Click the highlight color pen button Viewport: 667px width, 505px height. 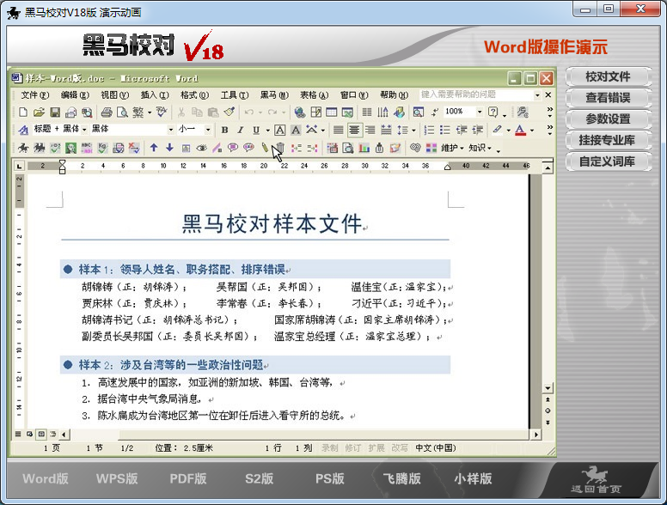498,130
